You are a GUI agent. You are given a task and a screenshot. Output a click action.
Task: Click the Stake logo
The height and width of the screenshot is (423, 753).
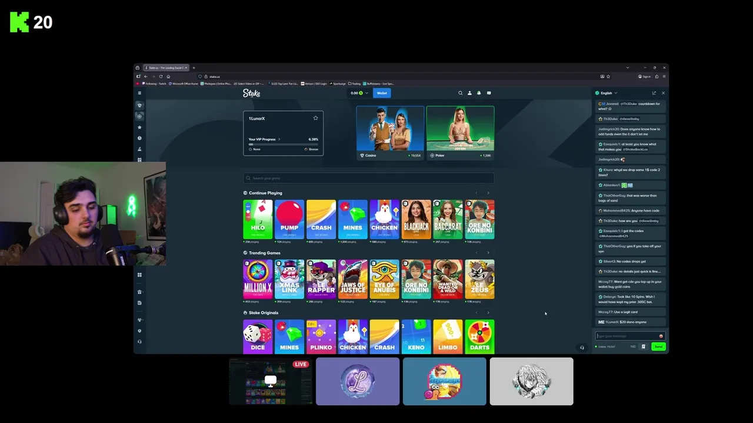pos(251,93)
